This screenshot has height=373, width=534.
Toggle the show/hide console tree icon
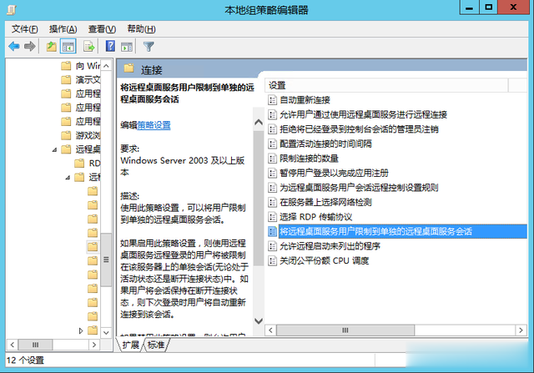(x=68, y=47)
